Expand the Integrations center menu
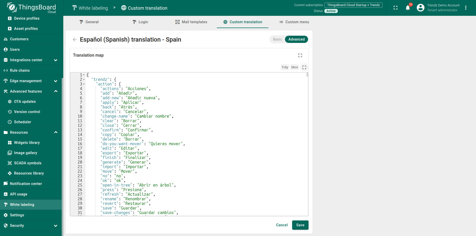The width and height of the screenshot is (476, 236). (x=56, y=60)
